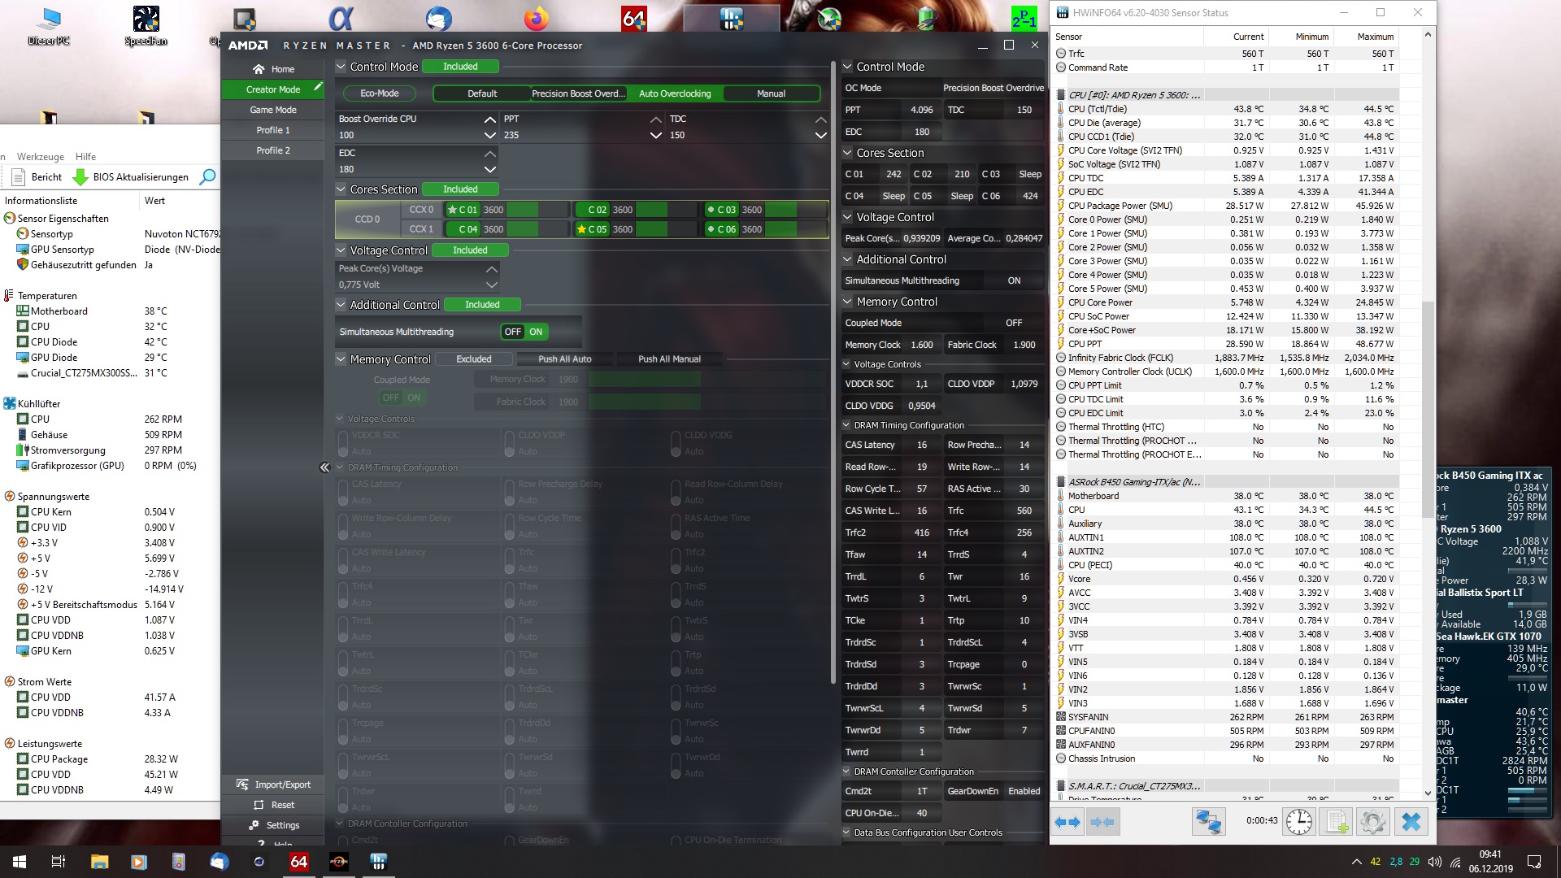
Task: Decrease Peak Core(s) Voltage with down arrow
Action: click(x=491, y=285)
